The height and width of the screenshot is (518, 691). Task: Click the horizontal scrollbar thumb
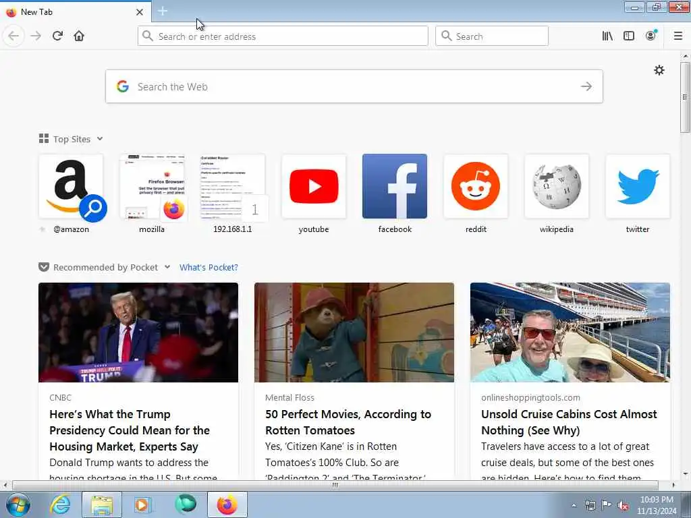pos(335,485)
